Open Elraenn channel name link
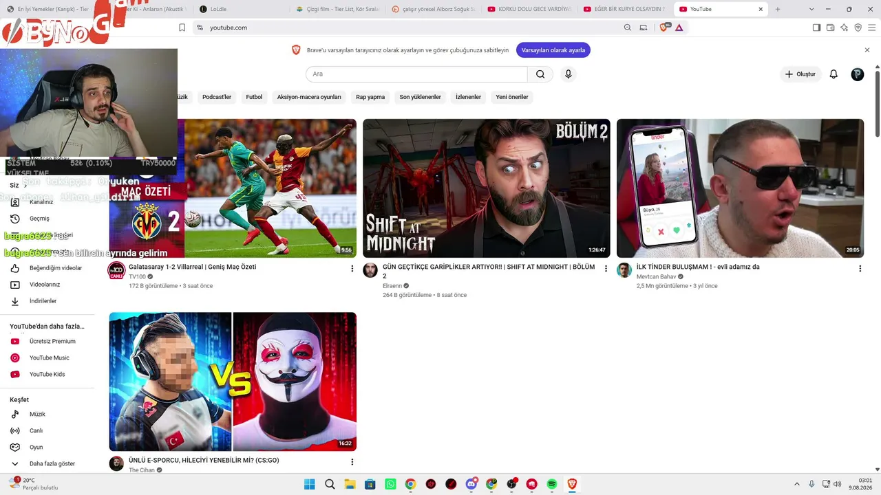881x495 pixels. (392, 285)
